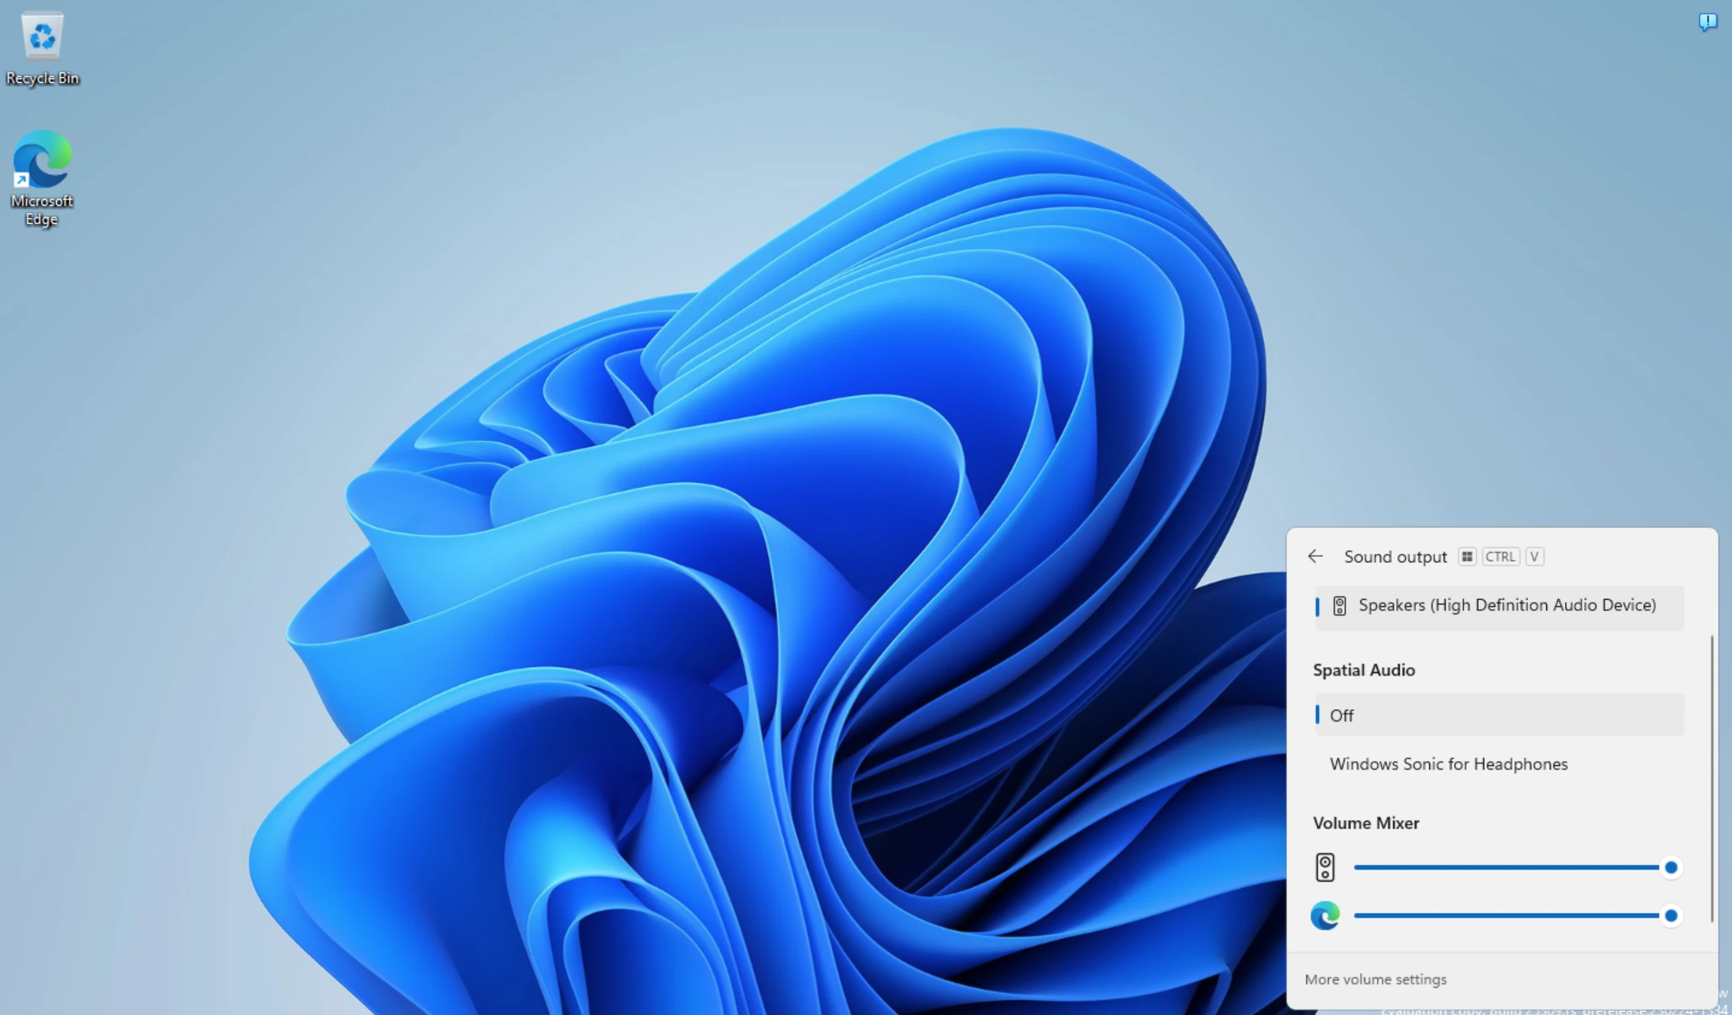Enable Windows Sonic for Headphones

pyautogui.click(x=1448, y=764)
